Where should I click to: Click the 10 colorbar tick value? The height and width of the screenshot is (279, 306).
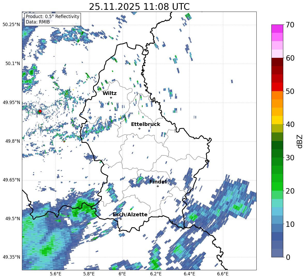[290, 224]
